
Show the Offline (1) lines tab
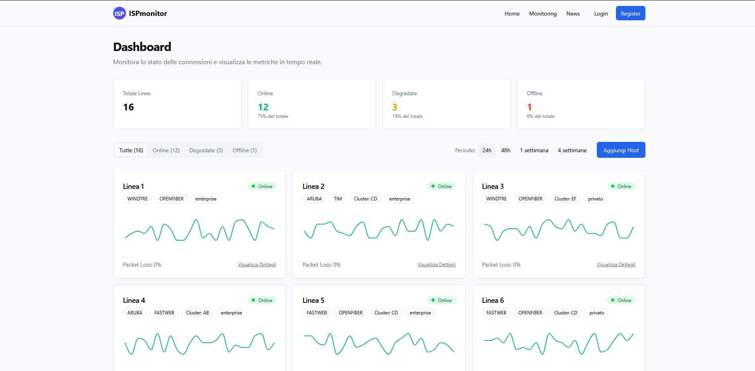click(244, 150)
